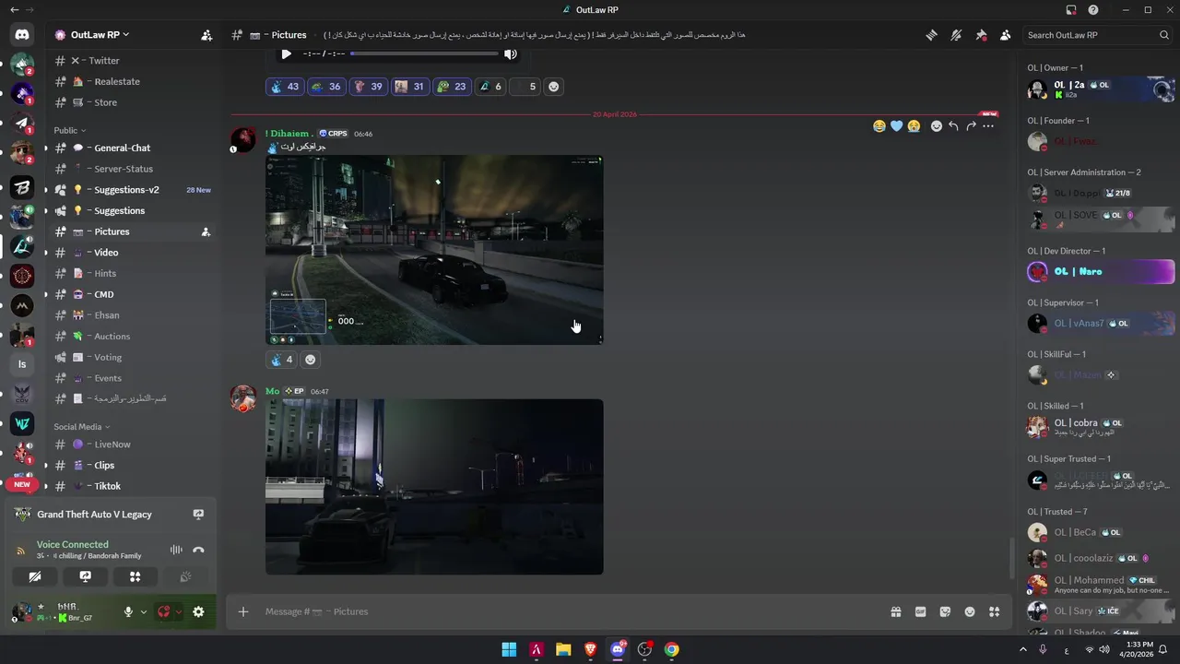Share your screen from voice panel button

(85, 576)
